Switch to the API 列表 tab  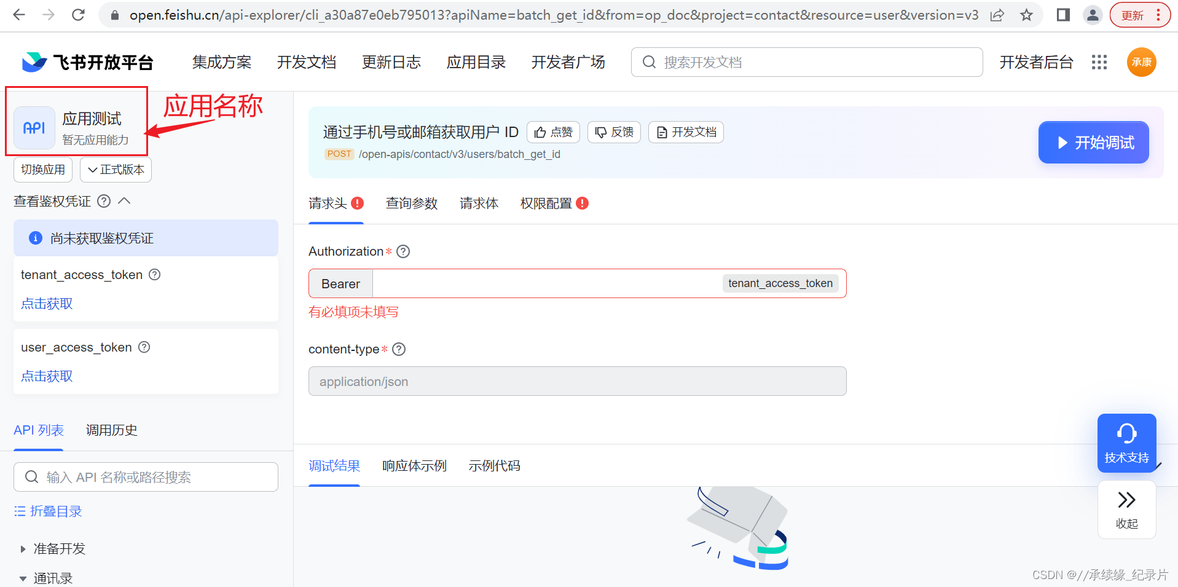[39, 430]
